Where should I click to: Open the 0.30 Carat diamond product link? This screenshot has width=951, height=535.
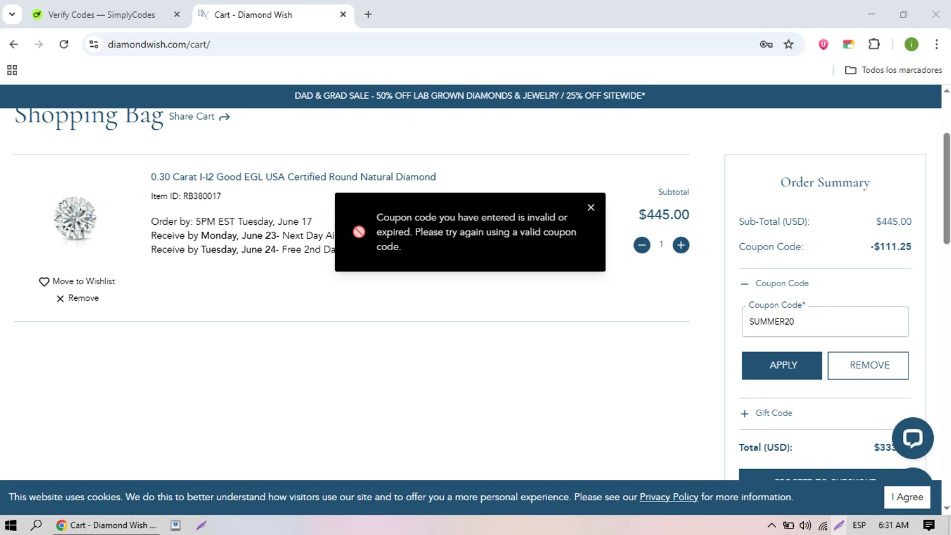(x=293, y=177)
